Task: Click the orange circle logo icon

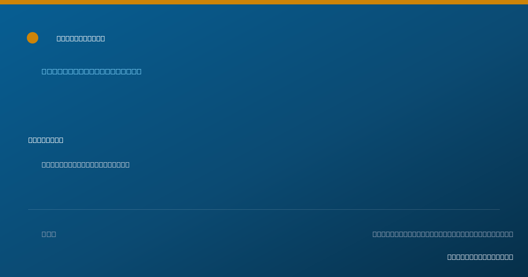Action: (33, 38)
